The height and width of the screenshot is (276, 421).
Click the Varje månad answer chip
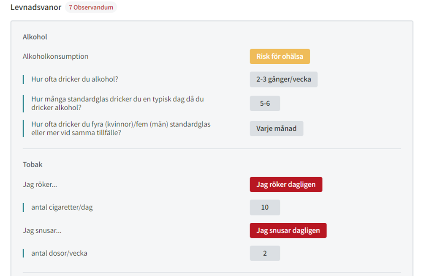276,128
